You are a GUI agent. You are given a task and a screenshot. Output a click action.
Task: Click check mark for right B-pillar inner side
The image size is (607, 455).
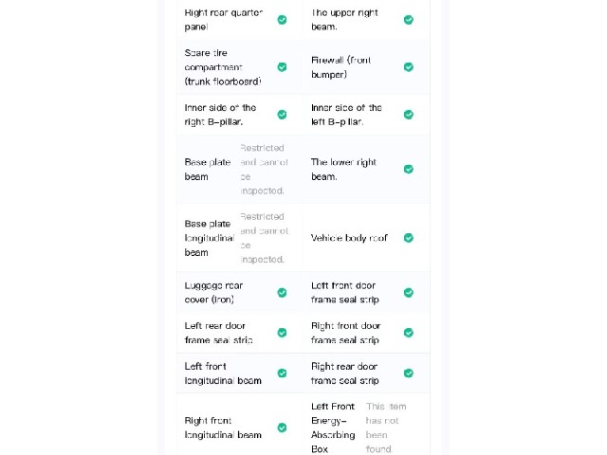click(283, 115)
